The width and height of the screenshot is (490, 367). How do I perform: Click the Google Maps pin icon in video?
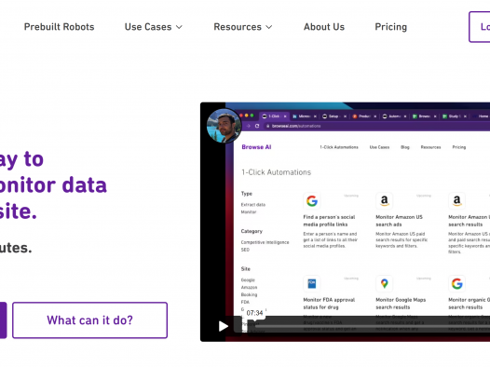(x=385, y=283)
